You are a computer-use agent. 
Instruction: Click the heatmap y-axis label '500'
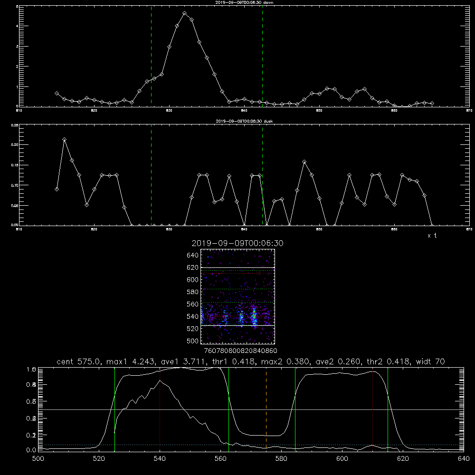click(193, 341)
